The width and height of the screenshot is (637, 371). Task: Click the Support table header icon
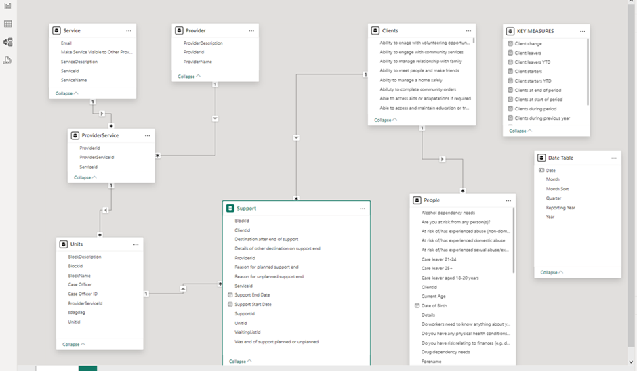click(230, 209)
